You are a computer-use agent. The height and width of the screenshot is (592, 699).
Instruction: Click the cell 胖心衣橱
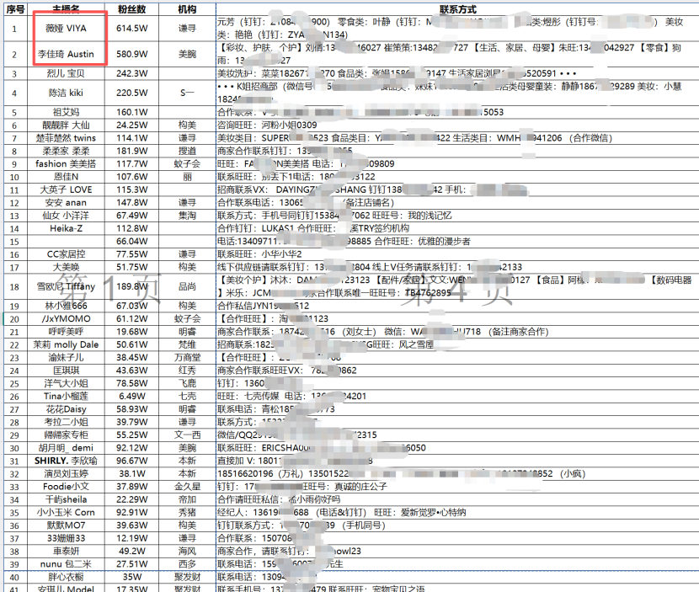point(66,578)
